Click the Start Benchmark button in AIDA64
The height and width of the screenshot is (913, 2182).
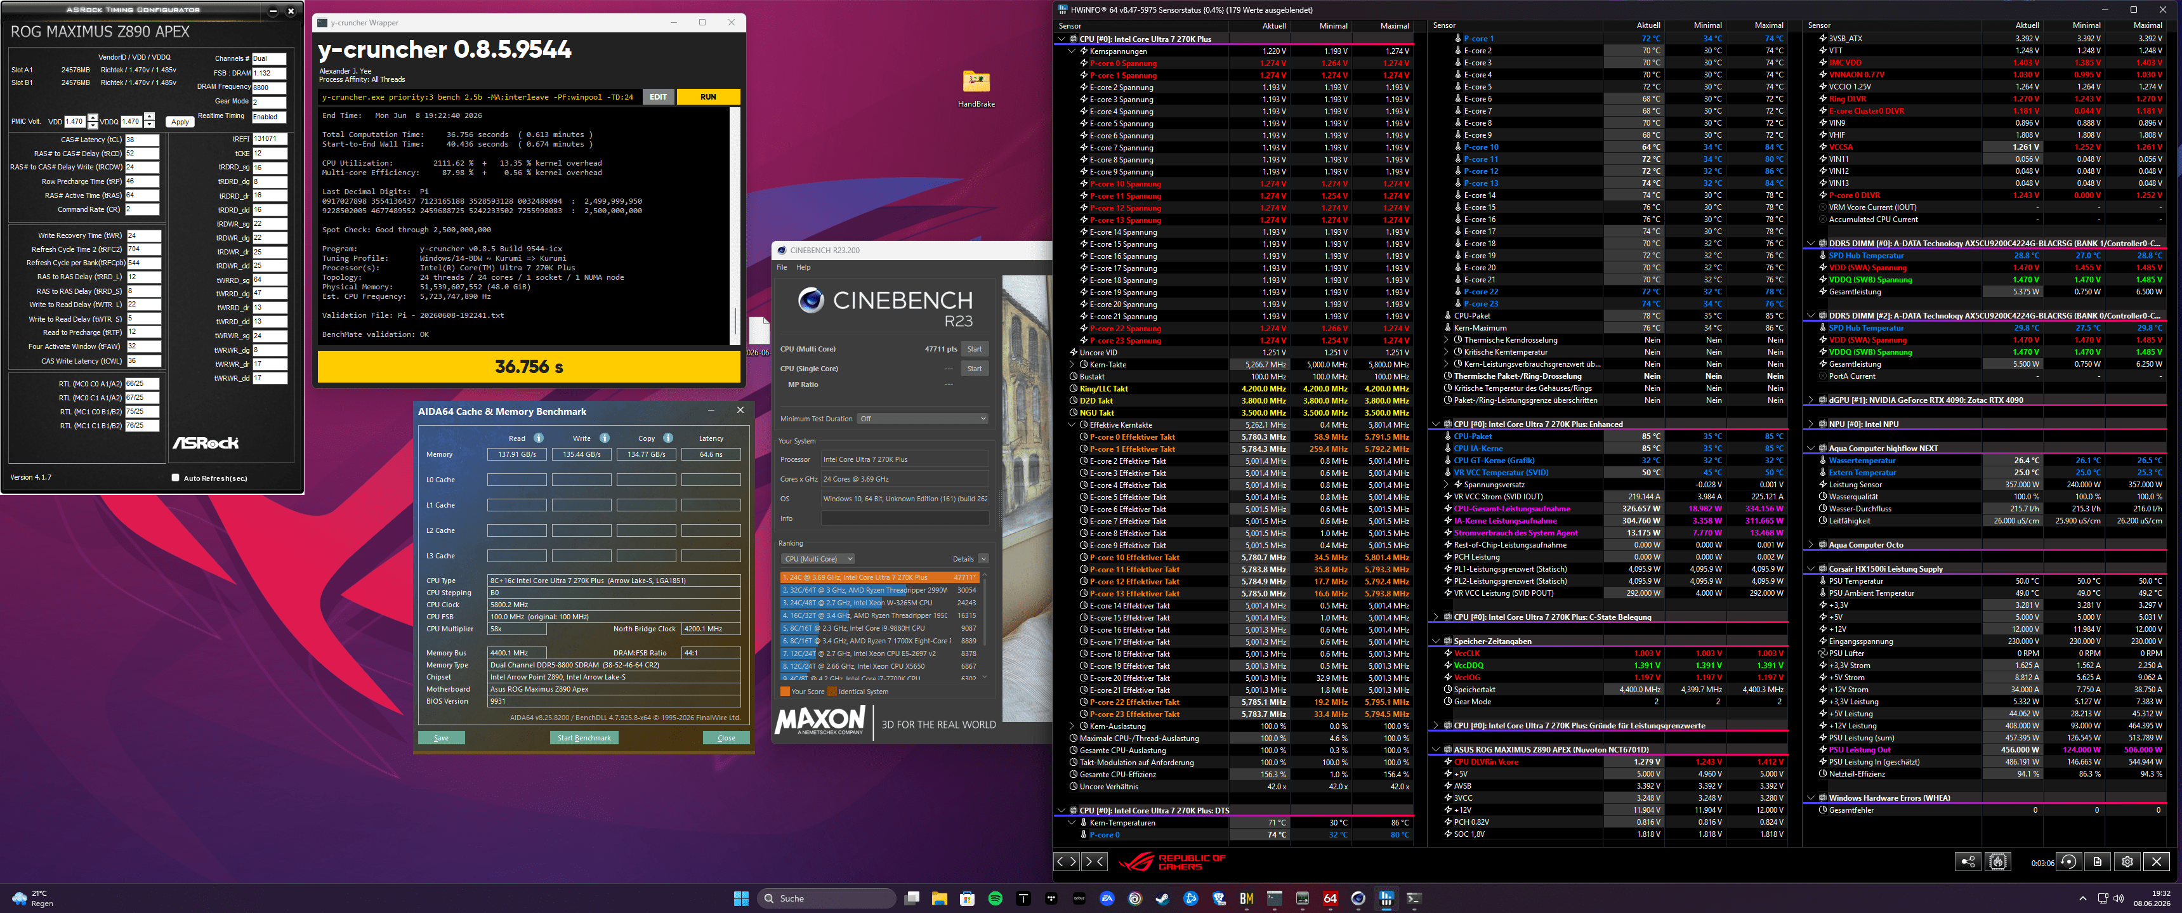[584, 738]
